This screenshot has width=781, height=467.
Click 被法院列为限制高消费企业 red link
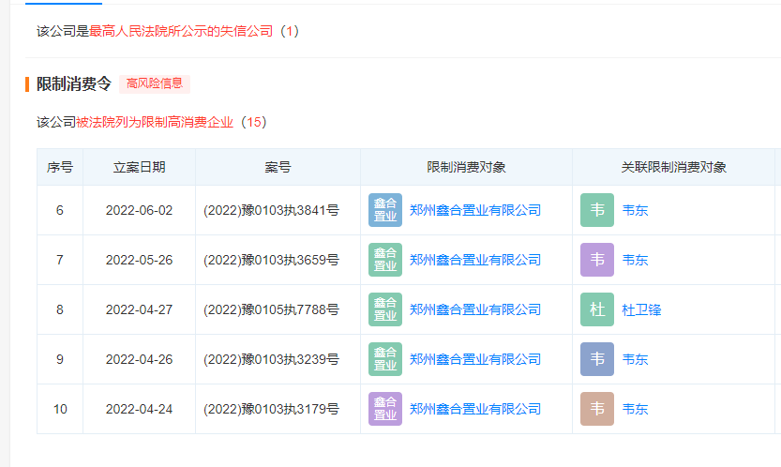[155, 122]
